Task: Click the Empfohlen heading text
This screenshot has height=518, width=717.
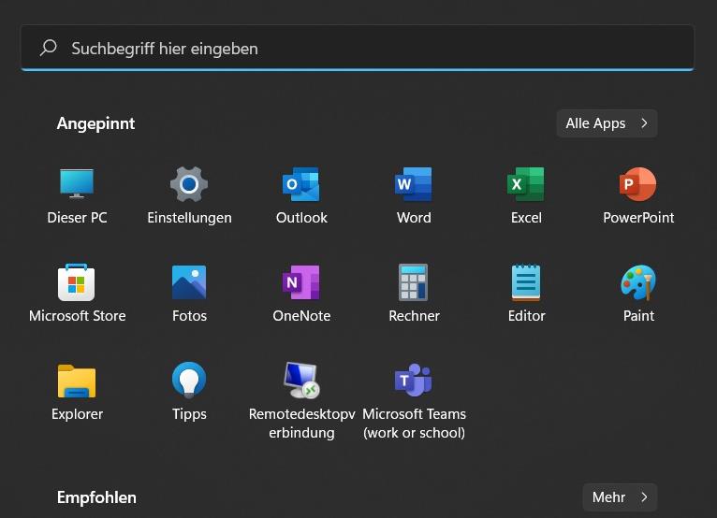Action: pos(96,497)
